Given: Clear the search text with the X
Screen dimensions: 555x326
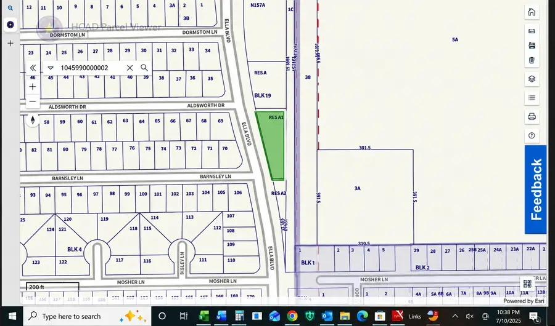Looking at the screenshot, I should pos(130,68).
